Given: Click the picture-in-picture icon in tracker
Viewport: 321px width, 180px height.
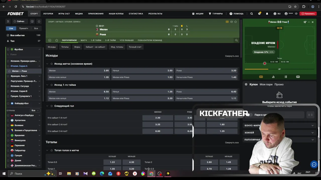Looking at the screenshot, I should 298,77.
